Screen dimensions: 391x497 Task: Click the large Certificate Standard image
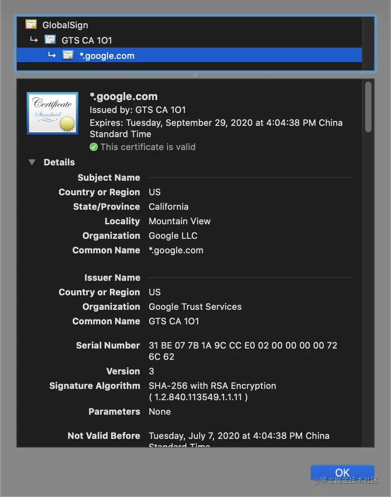click(x=53, y=113)
